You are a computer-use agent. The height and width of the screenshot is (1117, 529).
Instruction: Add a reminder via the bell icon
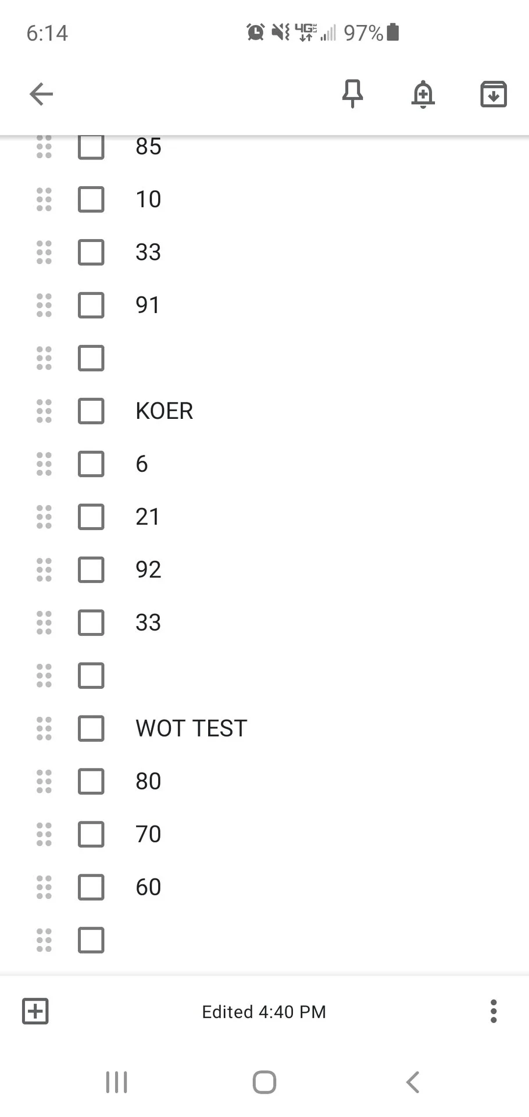[x=423, y=94]
